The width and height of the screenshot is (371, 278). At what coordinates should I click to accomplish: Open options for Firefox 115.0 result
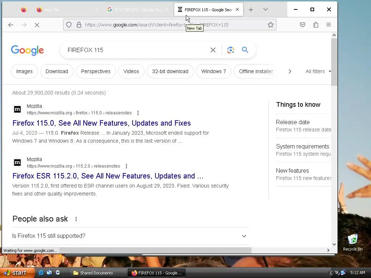point(138,113)
